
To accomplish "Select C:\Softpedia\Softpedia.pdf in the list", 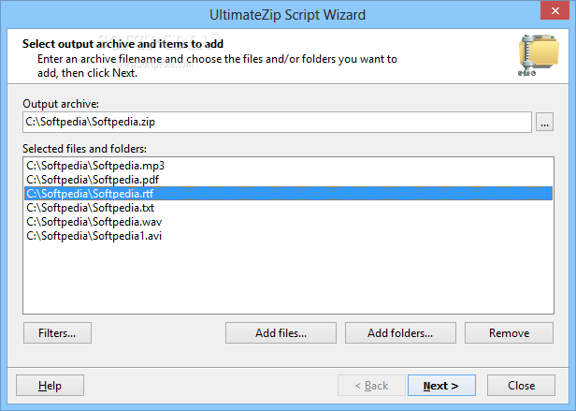I will click(x=288, y=180).
